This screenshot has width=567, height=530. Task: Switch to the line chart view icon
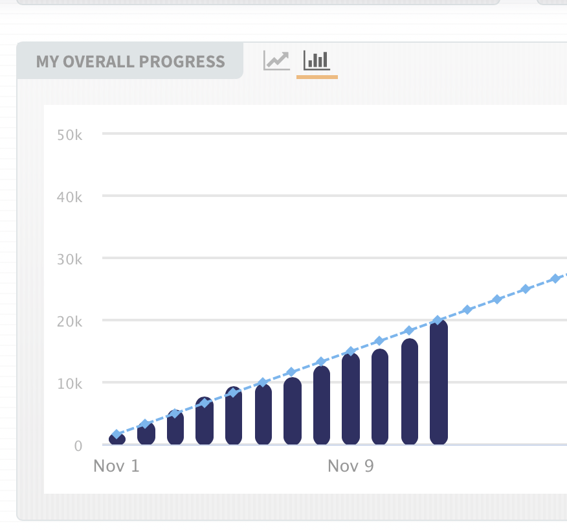pyautogui.click(x=276, y=60)
